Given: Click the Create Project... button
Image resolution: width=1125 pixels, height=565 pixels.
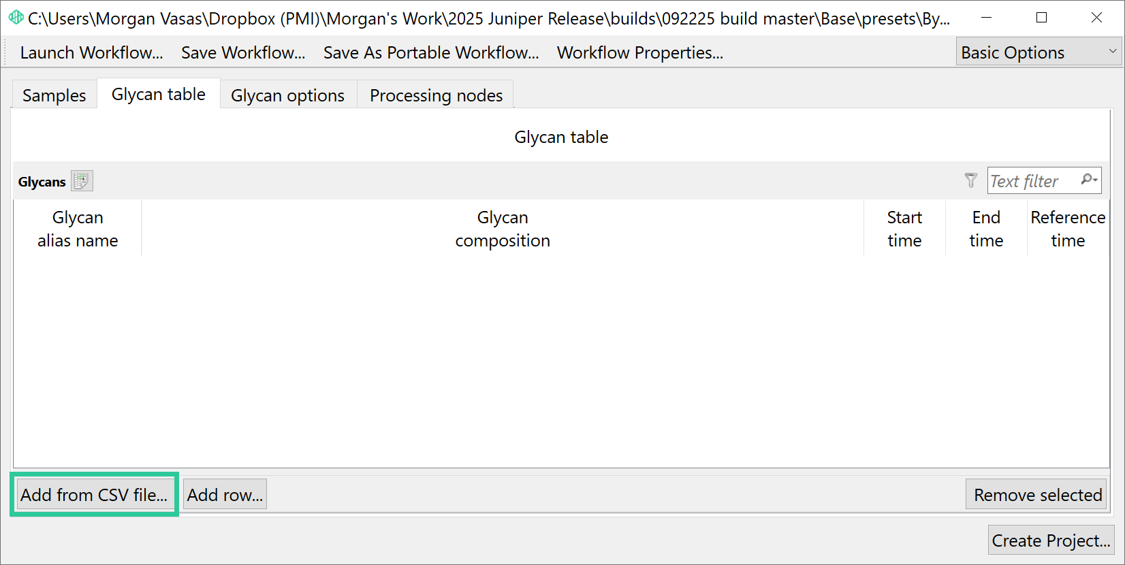Looking at the screenshot, I should pyautogui.click(x=1051, y=540).
